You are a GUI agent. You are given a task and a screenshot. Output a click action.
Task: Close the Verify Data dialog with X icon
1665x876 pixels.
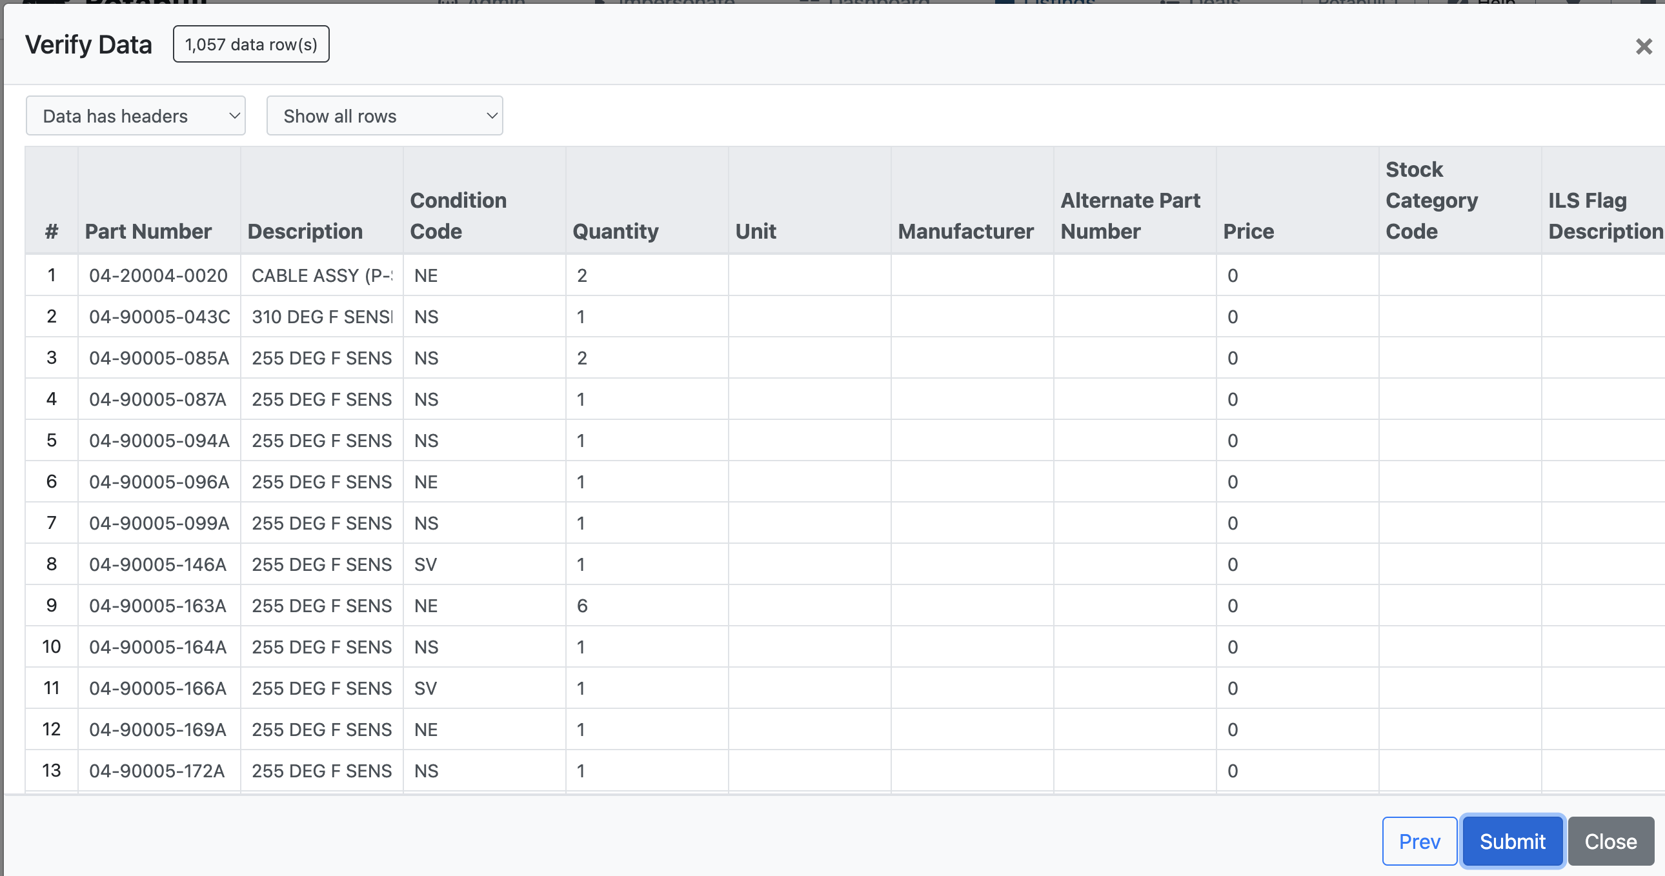coord(1643,46)
